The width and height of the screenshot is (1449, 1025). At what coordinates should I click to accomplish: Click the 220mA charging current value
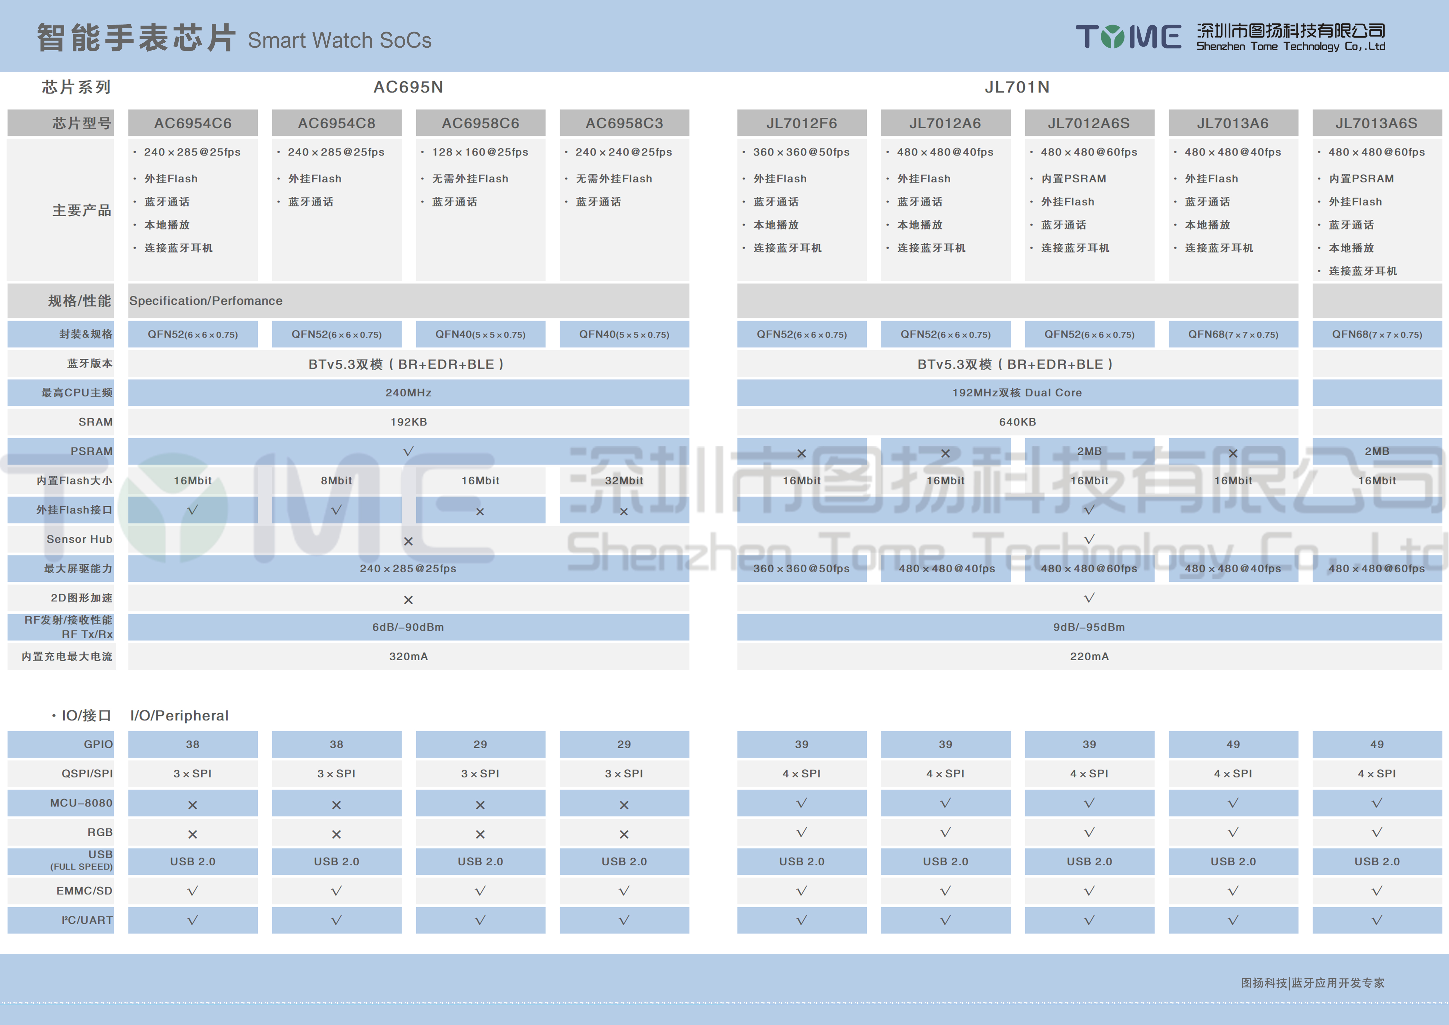point(1089,657)
